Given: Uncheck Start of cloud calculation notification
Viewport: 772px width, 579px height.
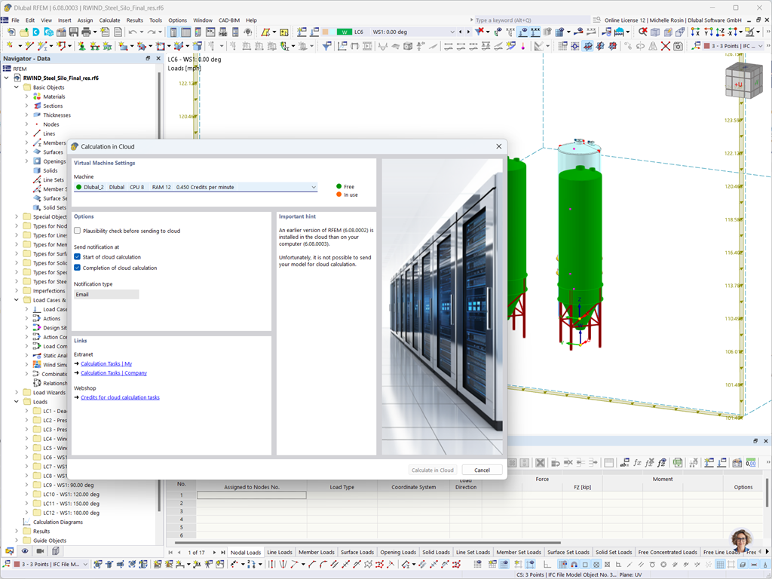Looking at the screenshot, I should 78,256.
